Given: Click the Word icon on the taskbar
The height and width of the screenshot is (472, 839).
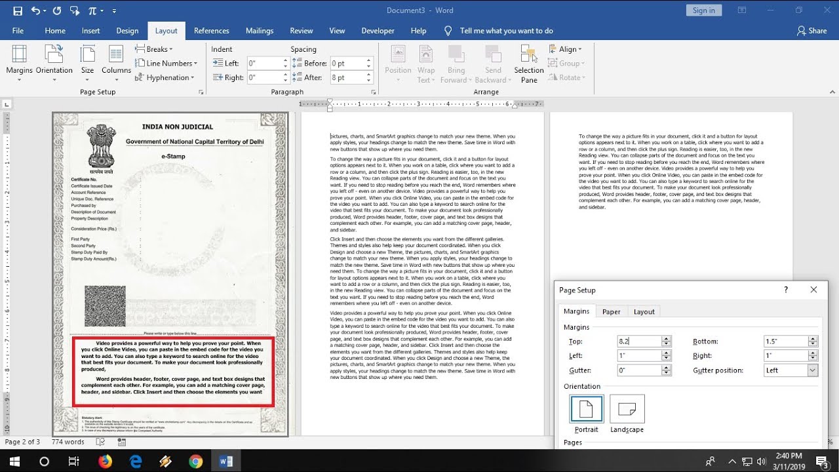Looking at the screenshot, I should [226, 461].
